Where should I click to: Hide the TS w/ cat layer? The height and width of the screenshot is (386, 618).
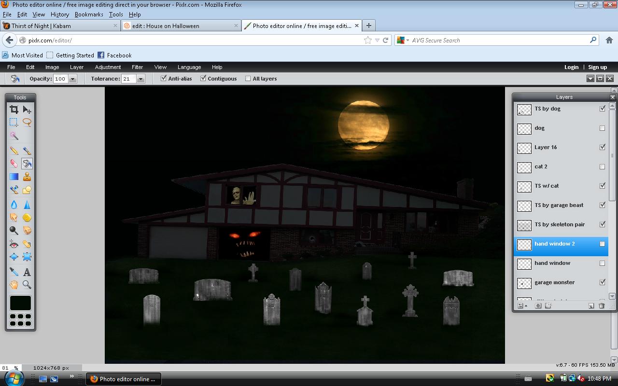(602, 186)
